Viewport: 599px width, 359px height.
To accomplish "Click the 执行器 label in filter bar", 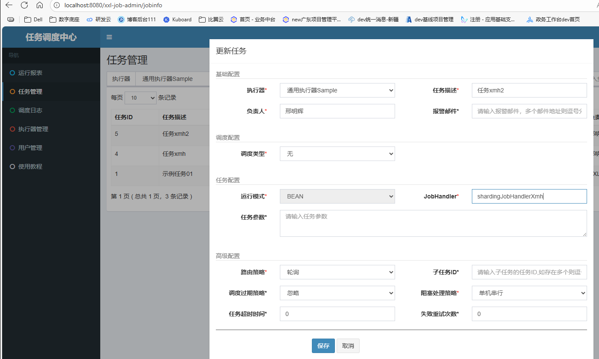I will point(121,79).
